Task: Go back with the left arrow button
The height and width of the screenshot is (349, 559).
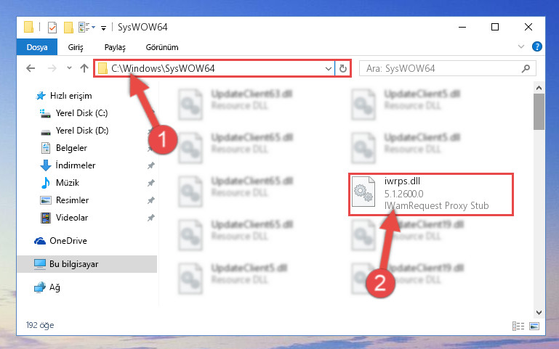Action: tap(31, 68)
